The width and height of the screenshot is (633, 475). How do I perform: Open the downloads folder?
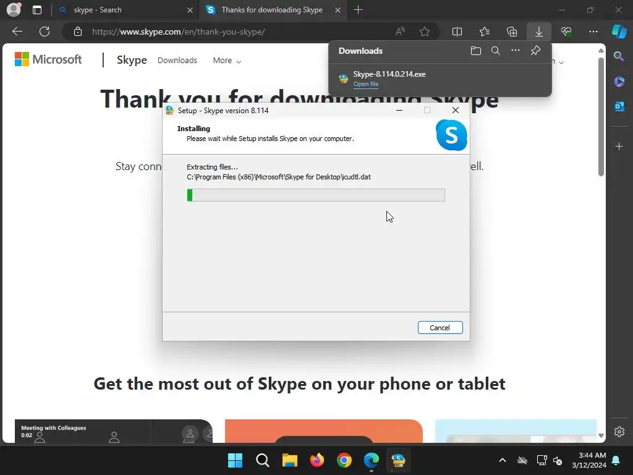(476, 51)
